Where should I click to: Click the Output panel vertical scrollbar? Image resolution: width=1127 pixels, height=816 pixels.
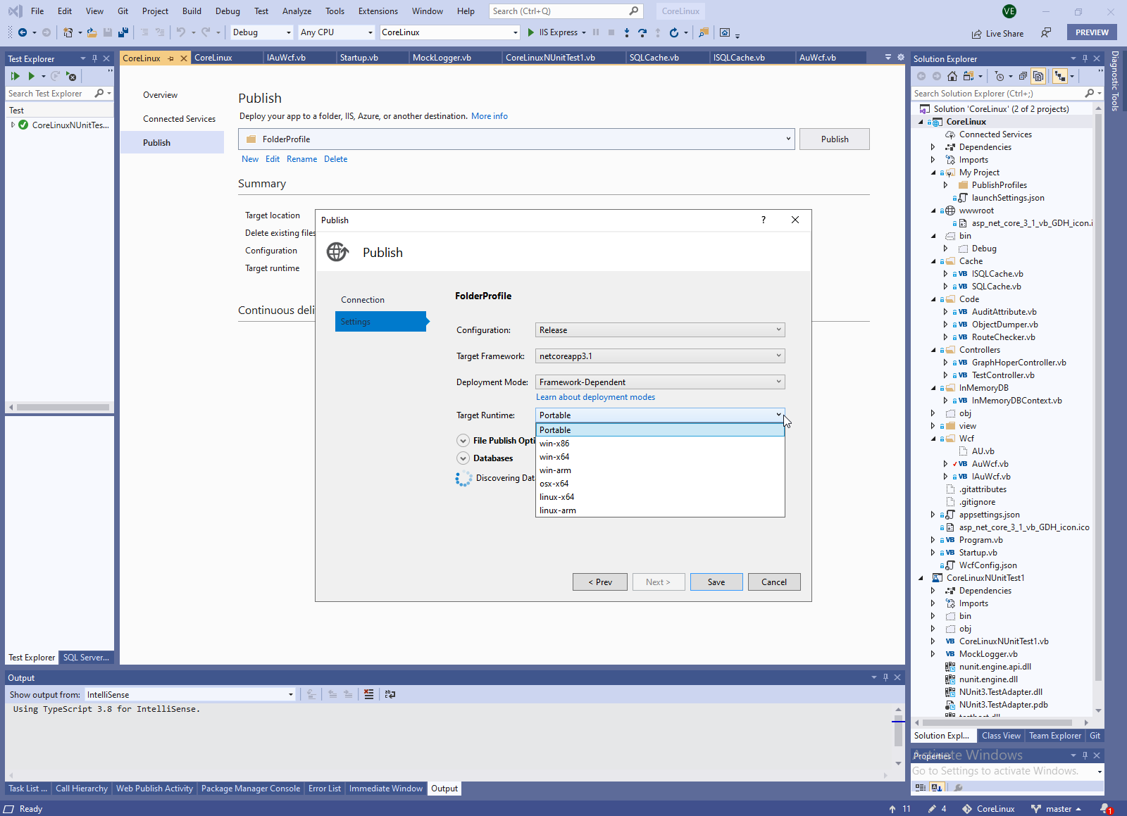897,732
